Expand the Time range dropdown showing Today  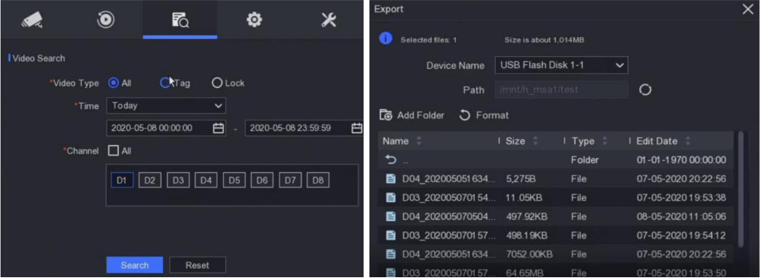coord(166,106)
